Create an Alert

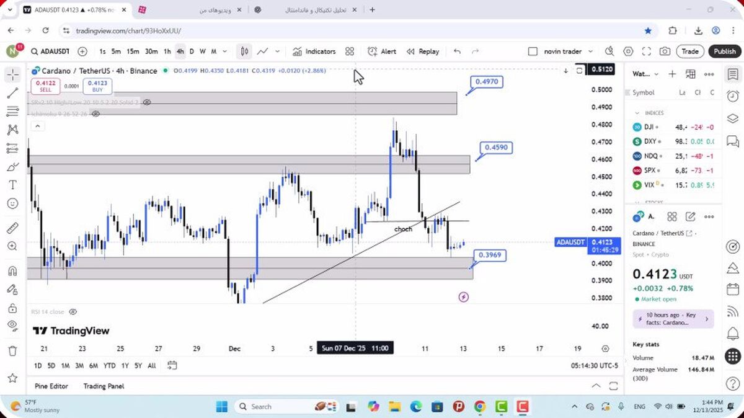pos(382,51)
